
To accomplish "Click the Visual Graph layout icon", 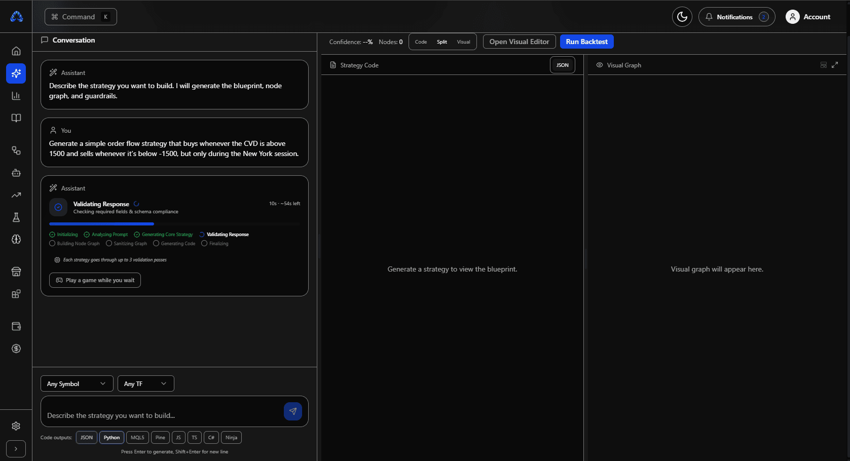I will click(824, 65).
